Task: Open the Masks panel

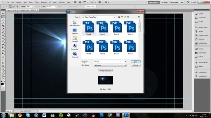Action: (201, 67)
